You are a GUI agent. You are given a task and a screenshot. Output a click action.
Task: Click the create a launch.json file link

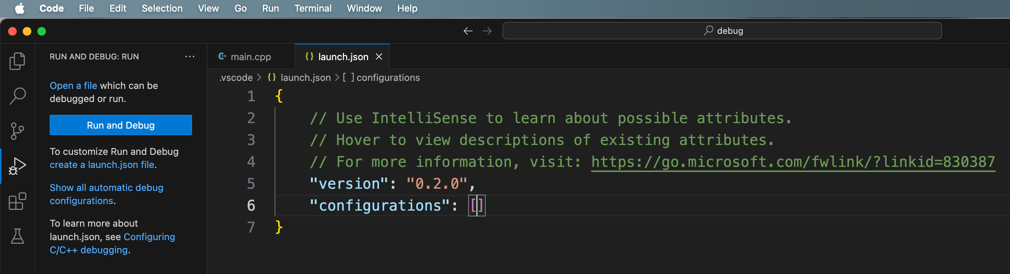coord(102,165)
